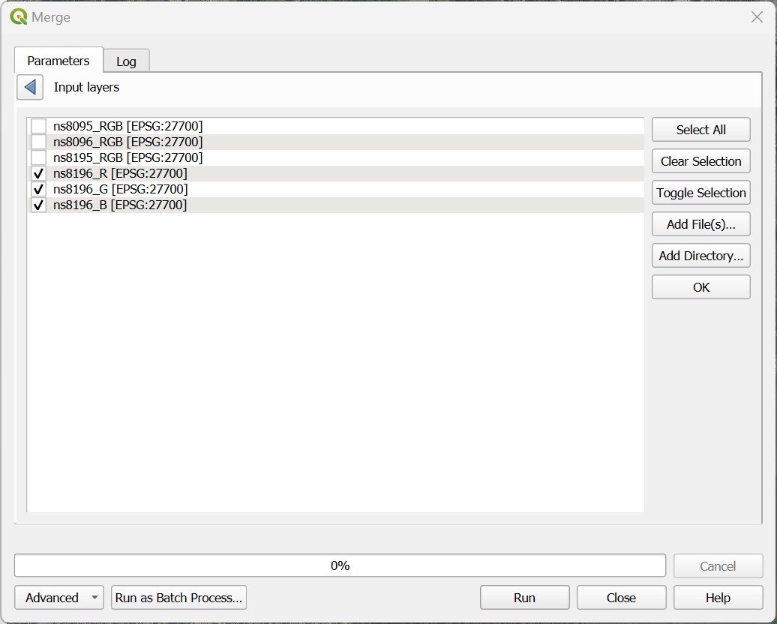This screenshot has height=624, width=777.
Task: Run the Merge algorithm
Action: pyautogui.click(x=524, y=598)
